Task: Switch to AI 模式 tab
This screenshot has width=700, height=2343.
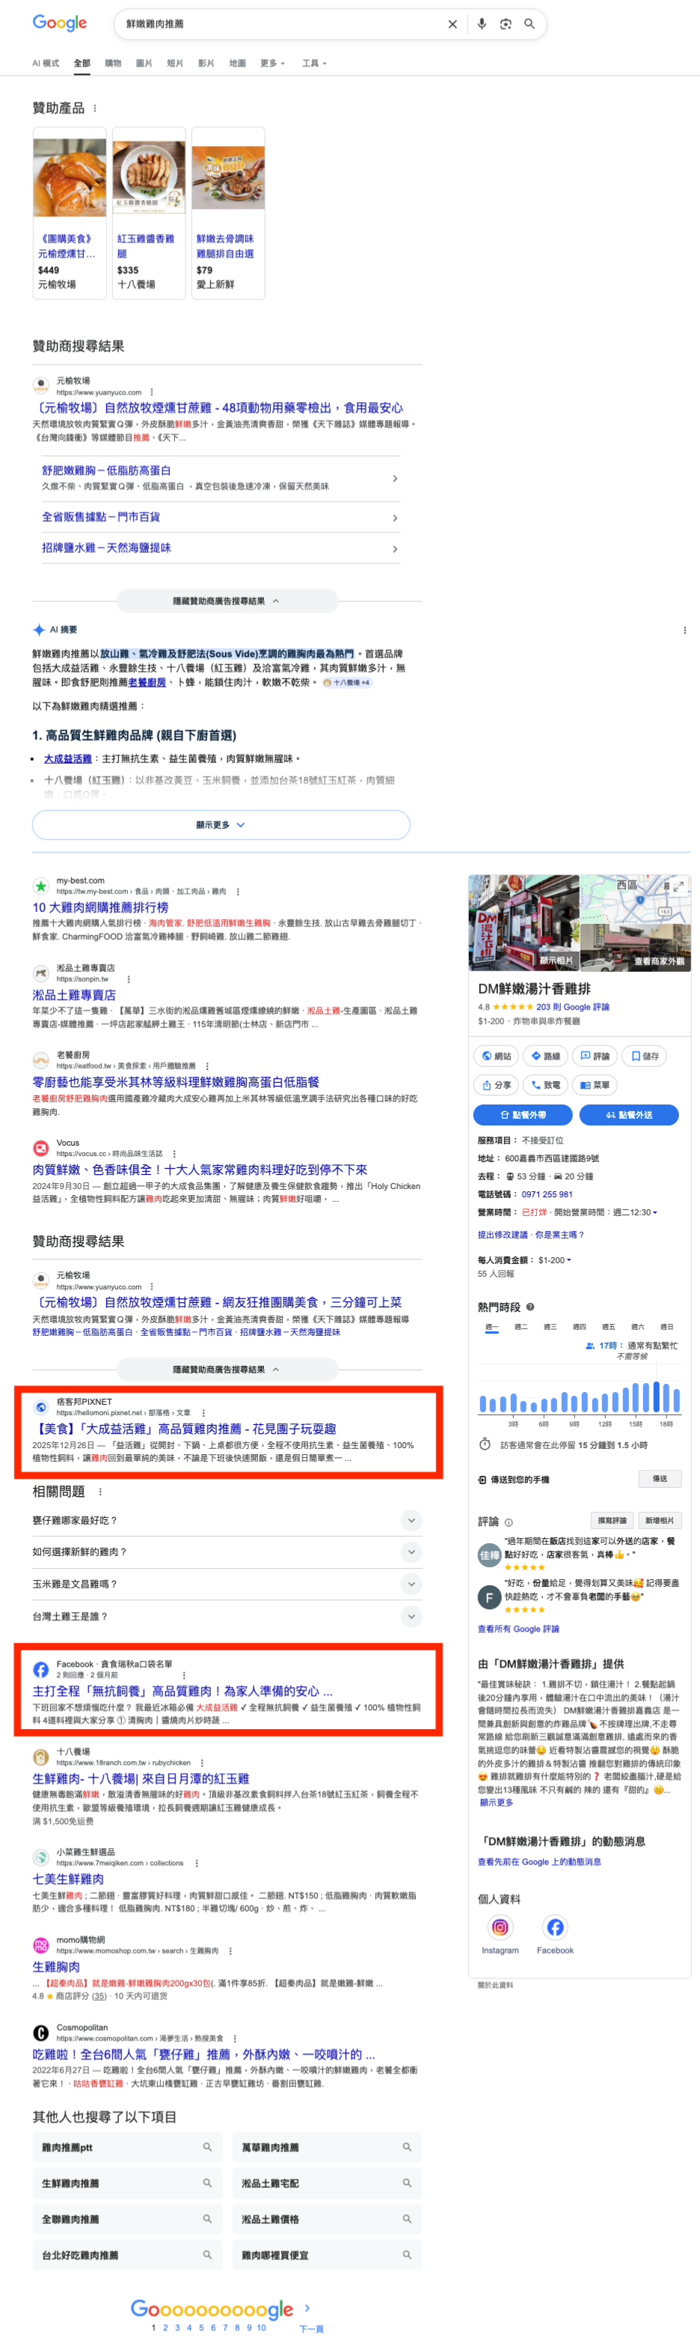Action: coord(46,64)
